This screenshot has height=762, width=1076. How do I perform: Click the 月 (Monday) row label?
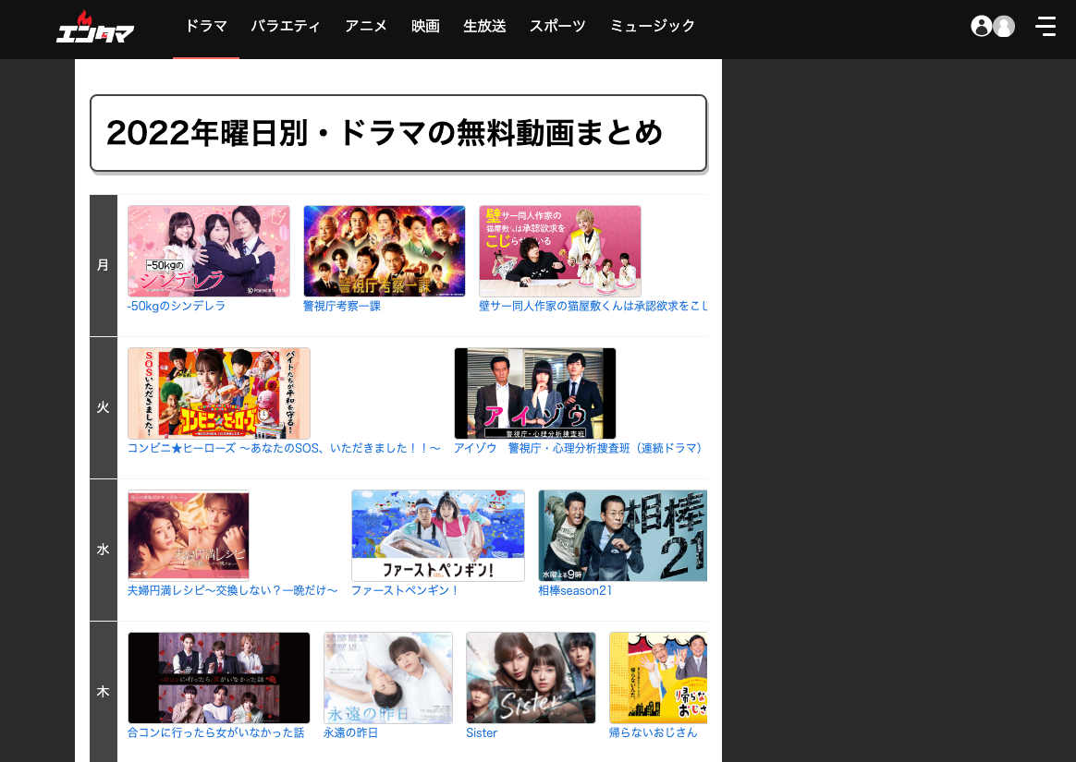[x=103, y=265]
